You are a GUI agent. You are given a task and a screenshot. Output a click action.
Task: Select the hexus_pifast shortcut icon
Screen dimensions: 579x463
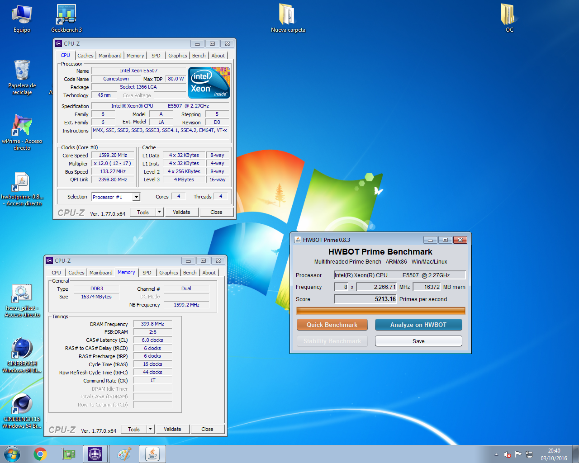click(22, 301)
